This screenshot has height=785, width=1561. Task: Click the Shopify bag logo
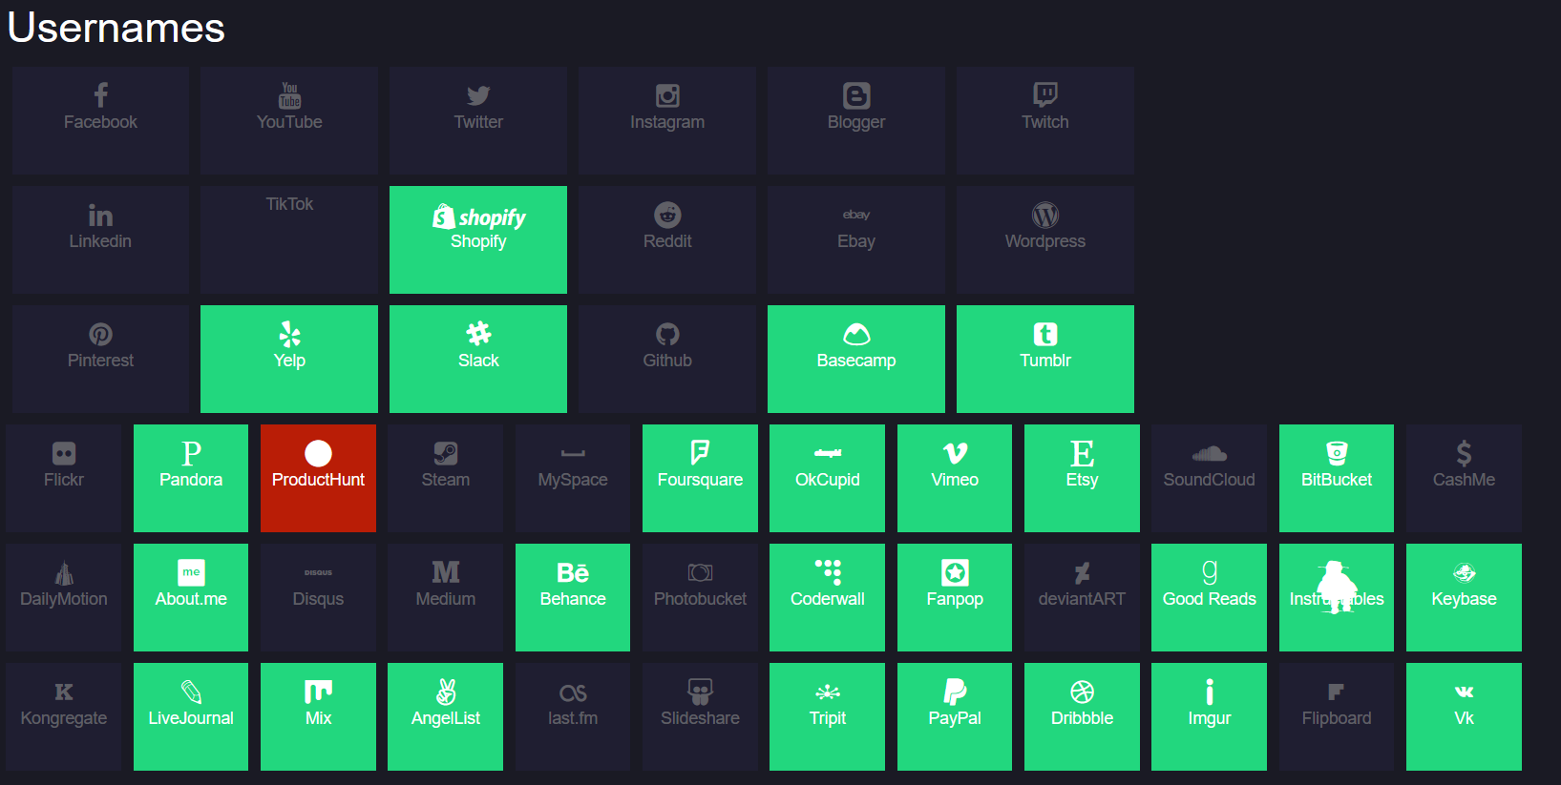[443, 217]
